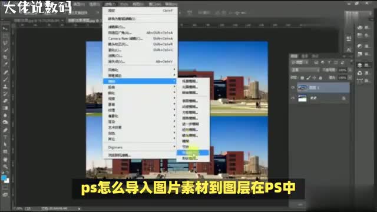Select the Eraser tool

5,101
